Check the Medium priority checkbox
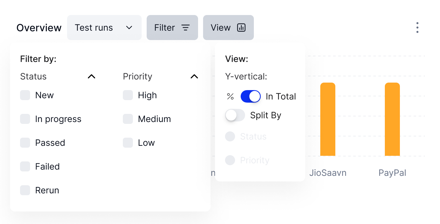 click(x=128, y=119)
